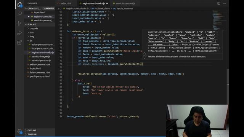244x137 pixels.
Task: Switch to the registro-controlador.js tab
Action: (93, 3)
